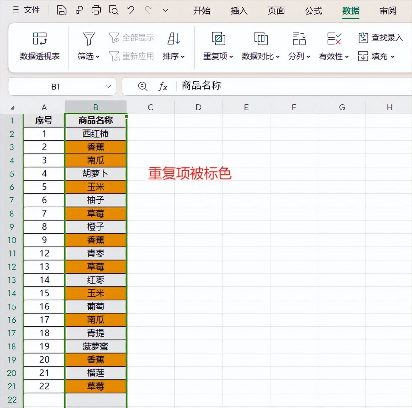The height and width of the screenshot is (408, 412).
Task: Select column D header
Action: point(198,107)
